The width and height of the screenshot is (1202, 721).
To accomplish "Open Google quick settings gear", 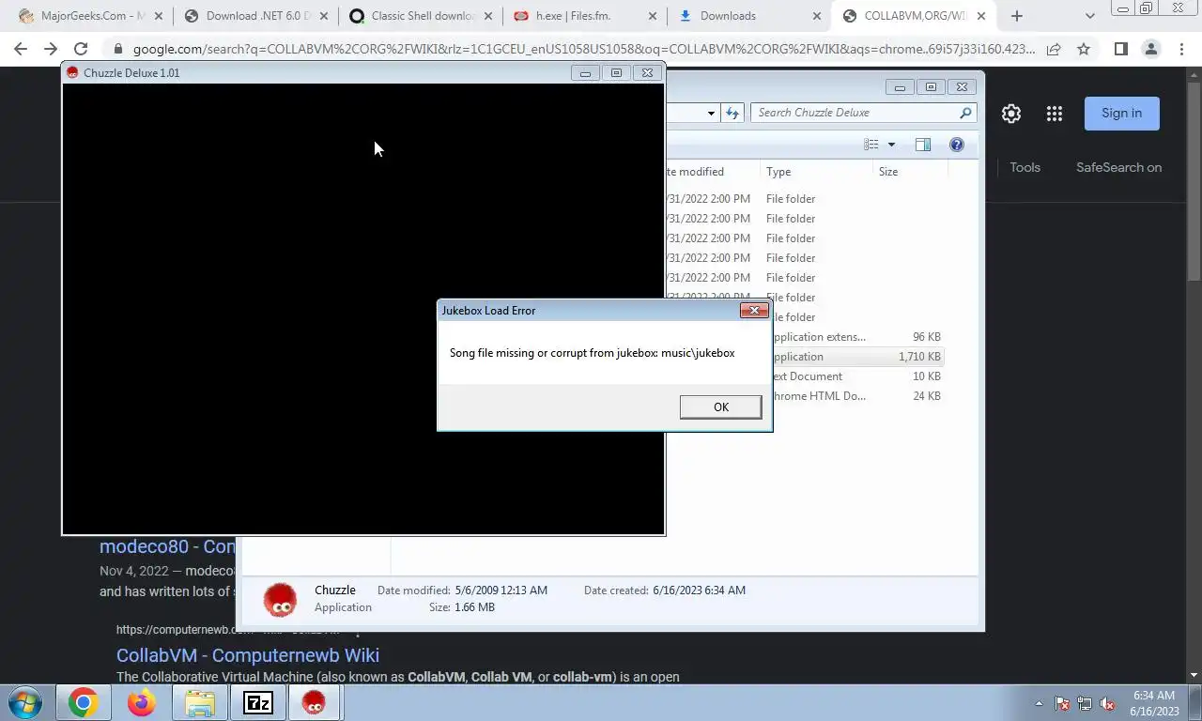I will [1011, 114].
